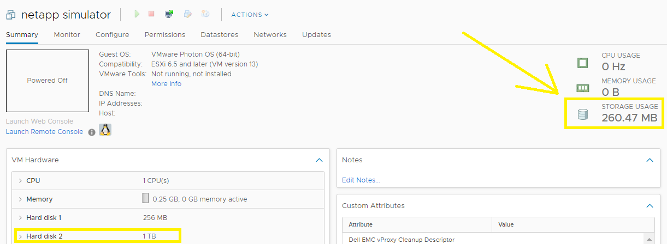The width and height of the screenshot is (667, 244).
Task: Click the memory bar icon next to 0.25 GB
Action: pos(145,198)
